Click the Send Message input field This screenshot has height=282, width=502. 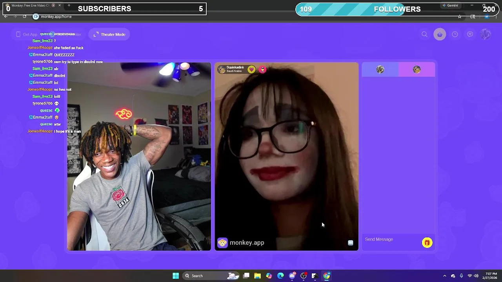[x=391, y=239]
